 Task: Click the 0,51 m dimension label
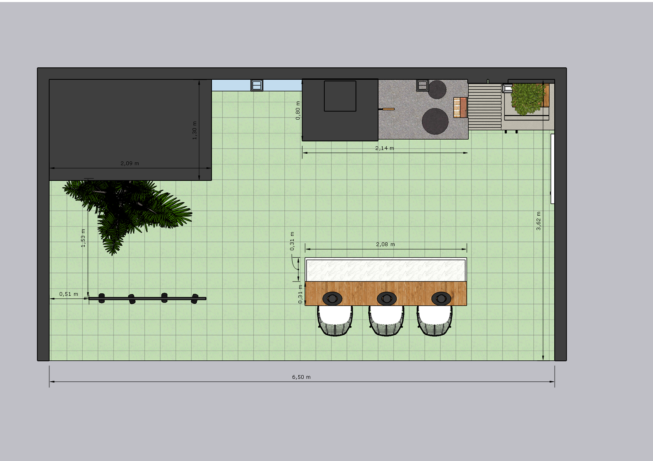coord(68,294)
